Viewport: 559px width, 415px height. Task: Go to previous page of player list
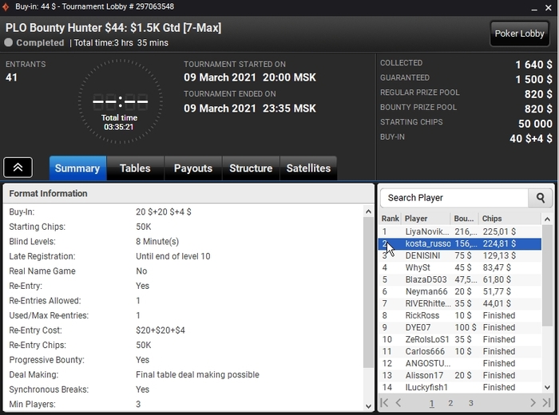[398, 403]
